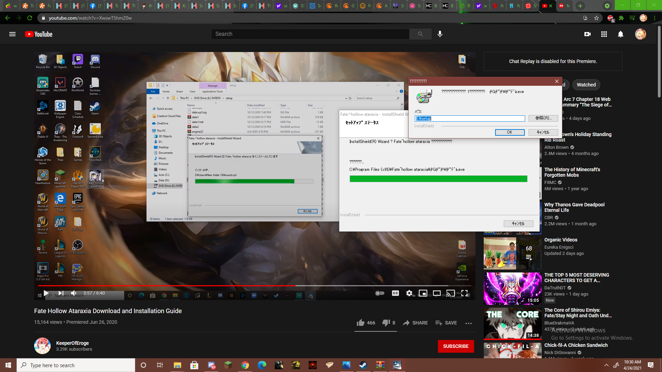Show hidden icons chevron in system tray
The width and height of the screenshot is (662, 372).
[606, 365]
